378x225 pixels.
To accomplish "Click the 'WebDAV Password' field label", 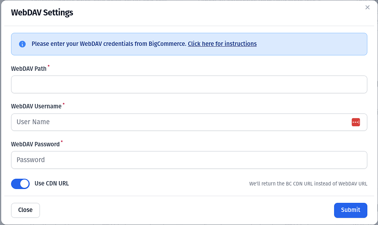I will [35, 144].
